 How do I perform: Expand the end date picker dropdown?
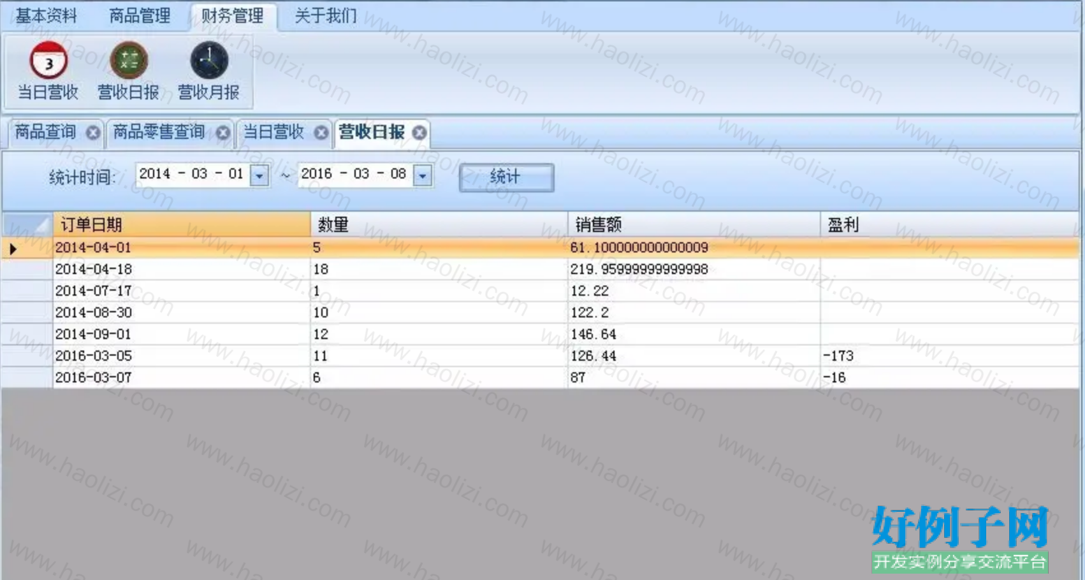(x=423, y=175)
